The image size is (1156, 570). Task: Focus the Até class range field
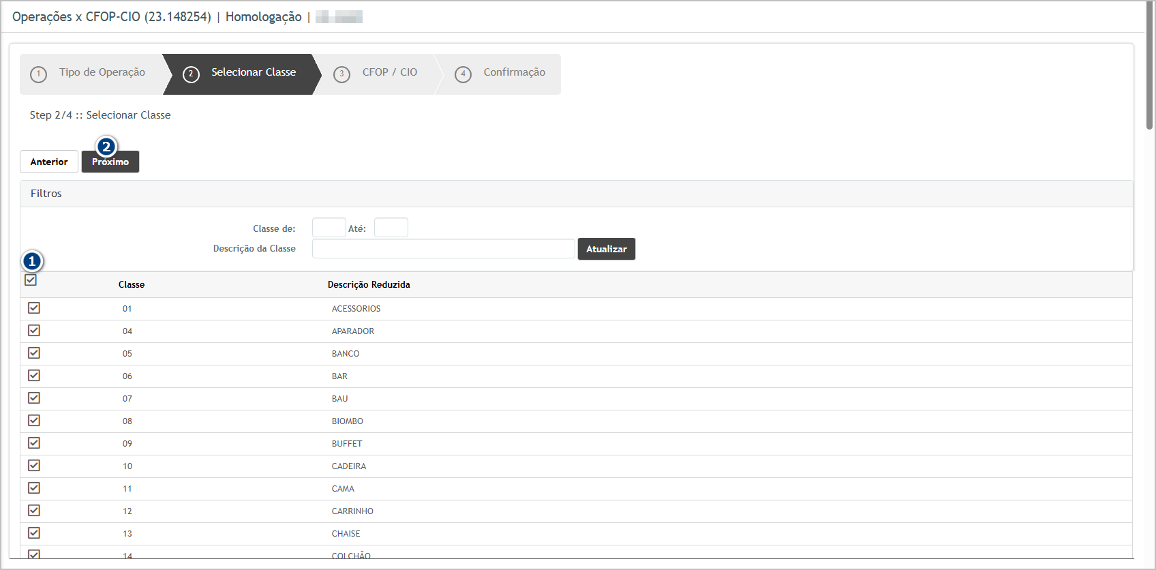pos(391,228)
